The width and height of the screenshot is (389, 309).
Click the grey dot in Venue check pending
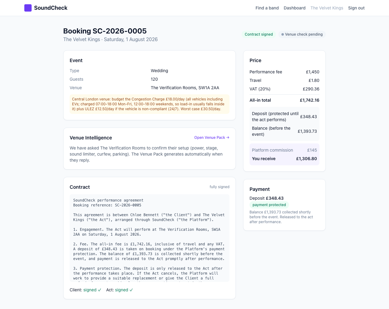coord(283,34)
